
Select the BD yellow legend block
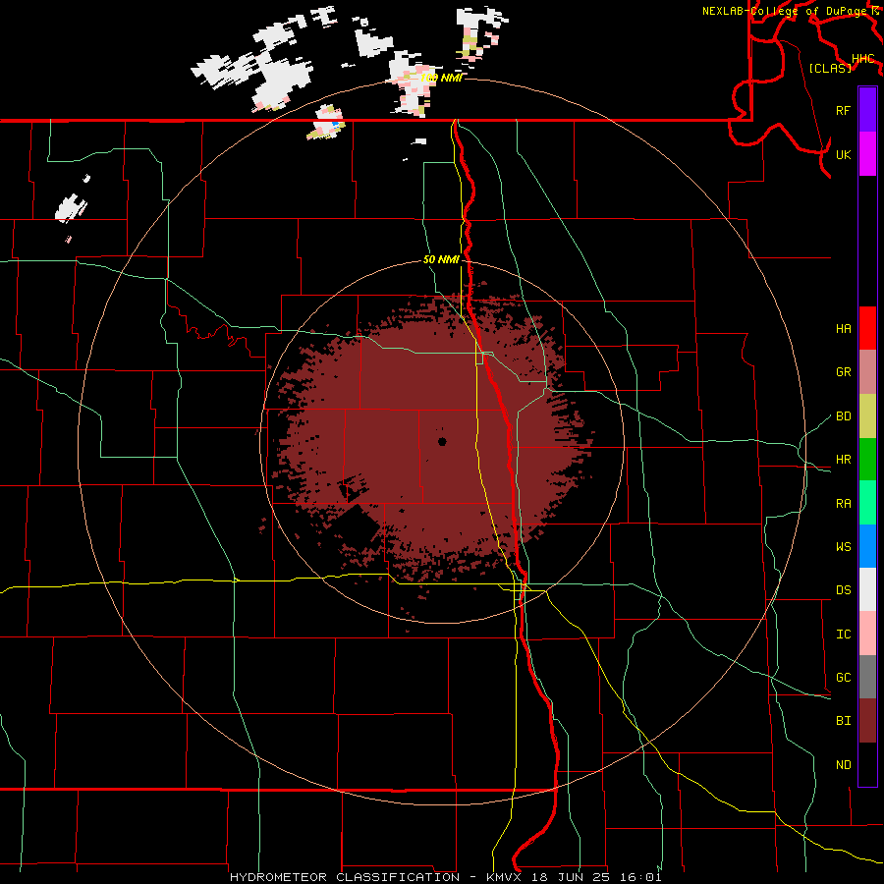[867, 416]
